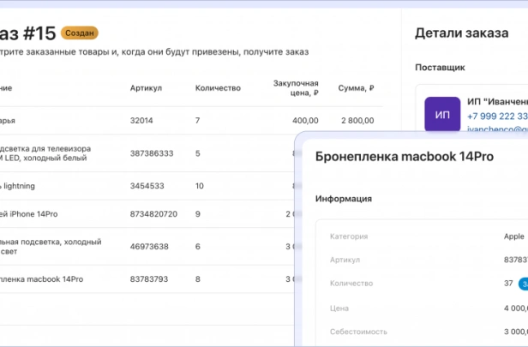Click the Поставщик section heading

[440, 68]
